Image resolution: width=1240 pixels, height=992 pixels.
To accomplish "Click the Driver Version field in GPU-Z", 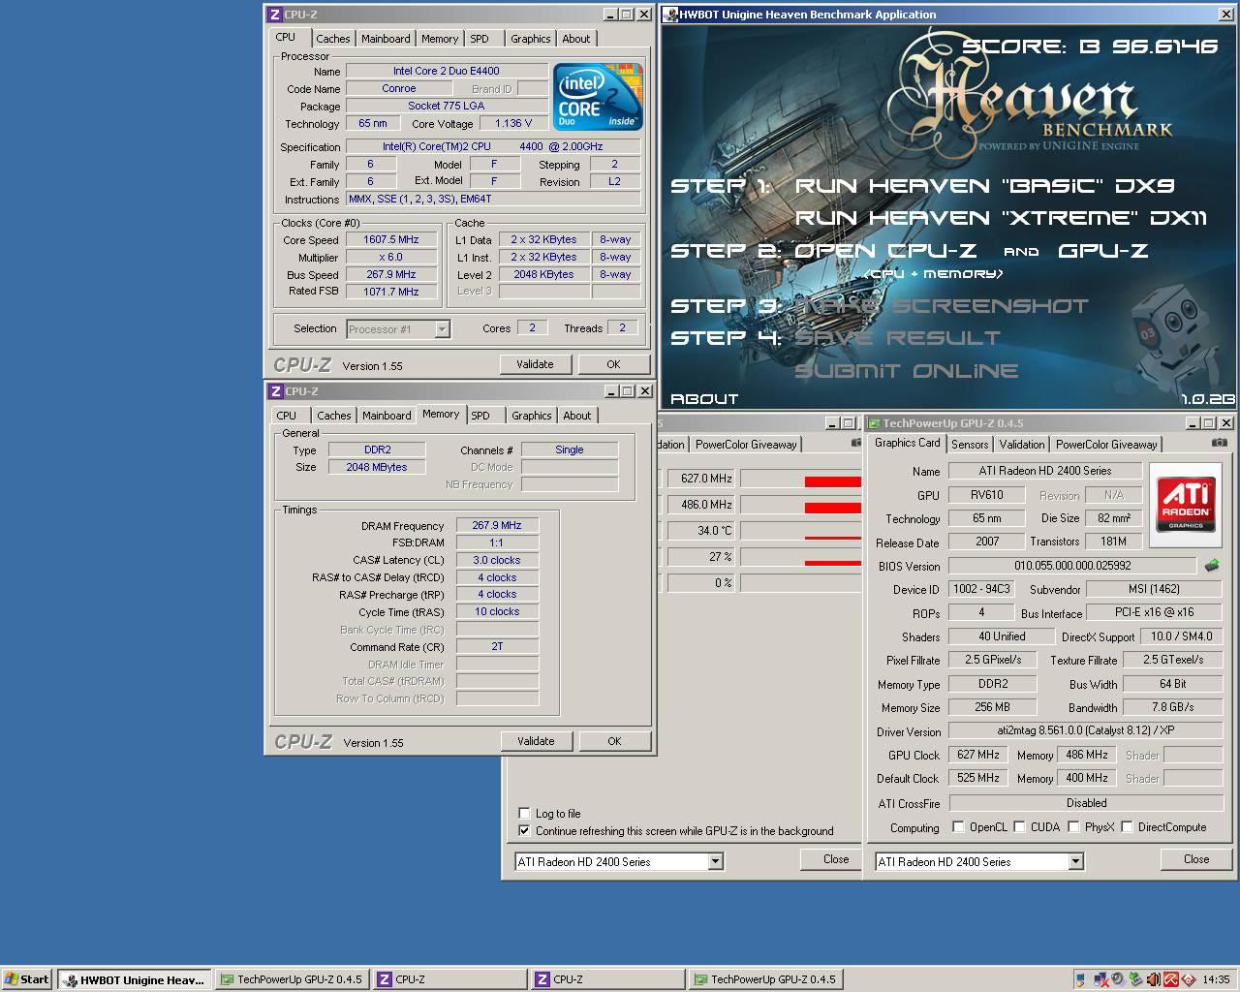I will click(x=1085, y=730).
